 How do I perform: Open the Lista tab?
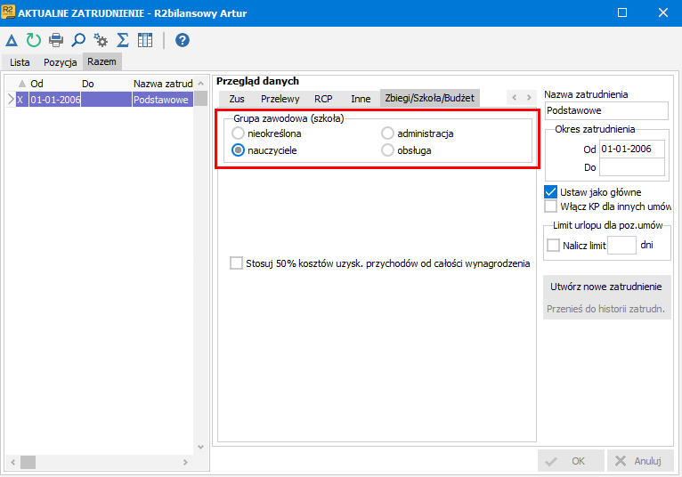(x=20, y=62)
